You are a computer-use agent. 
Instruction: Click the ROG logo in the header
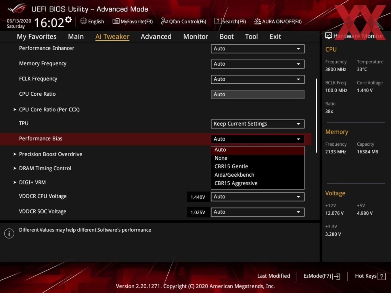pyautogui.click(x=17, y=9)
